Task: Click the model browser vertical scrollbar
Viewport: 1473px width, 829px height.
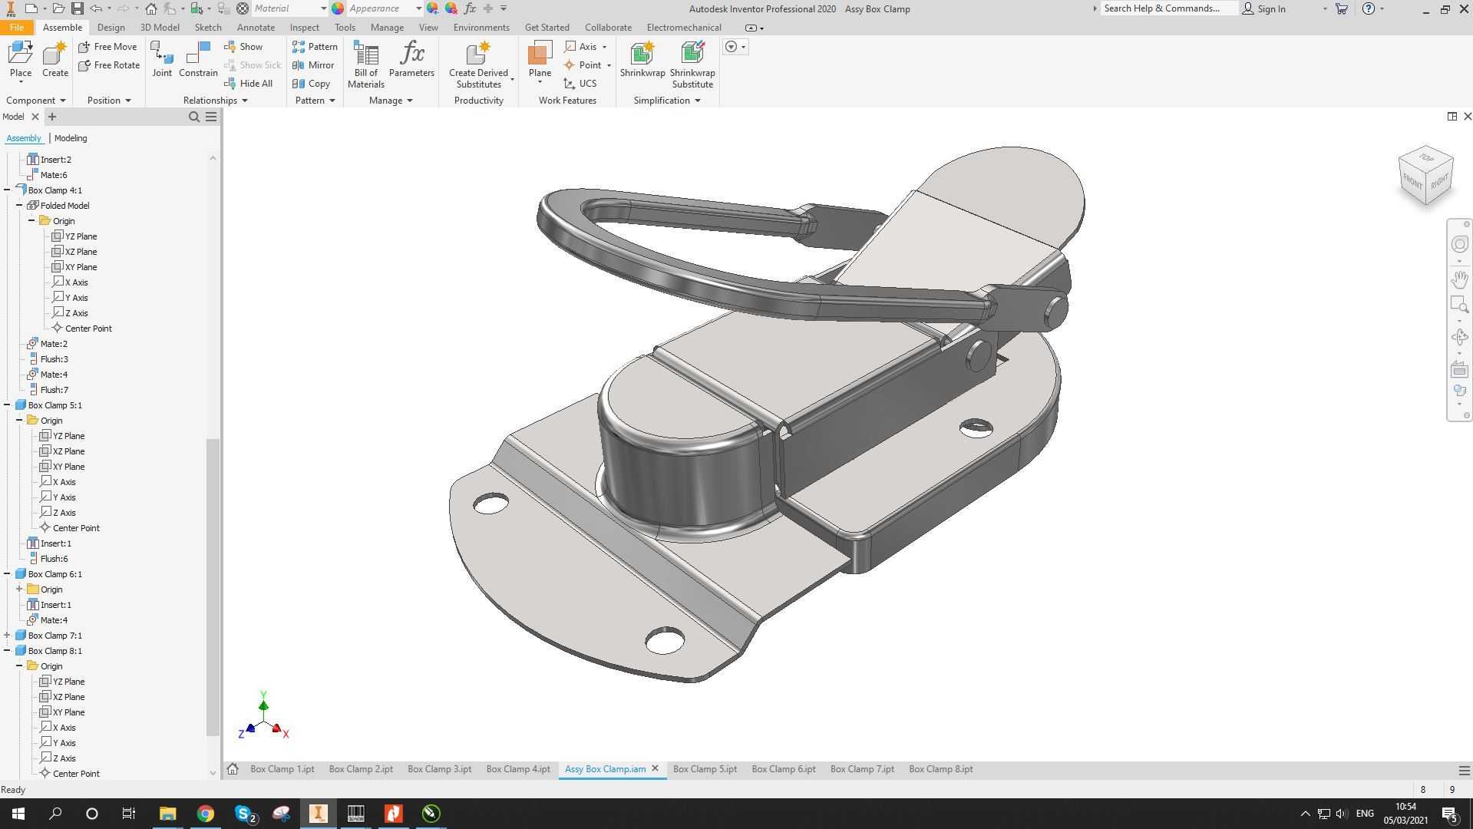Action: pos(213,587)
